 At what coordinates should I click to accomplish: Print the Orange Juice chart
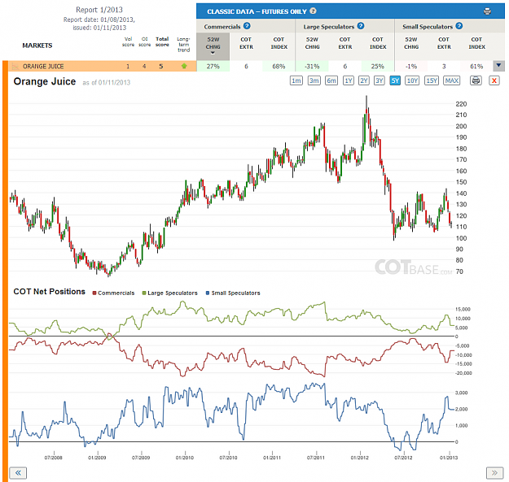click(x=476, y=80)
